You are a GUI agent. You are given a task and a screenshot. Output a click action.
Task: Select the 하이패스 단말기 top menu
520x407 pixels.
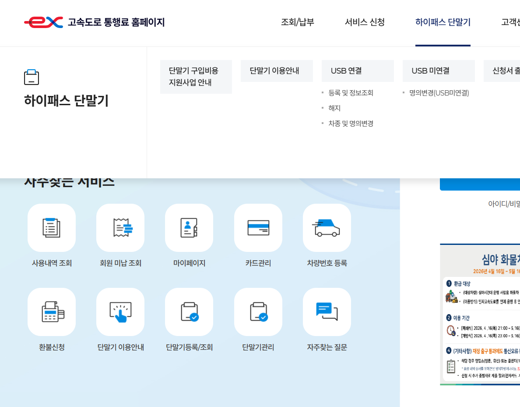pyautogui.click(x=443, y=22)
